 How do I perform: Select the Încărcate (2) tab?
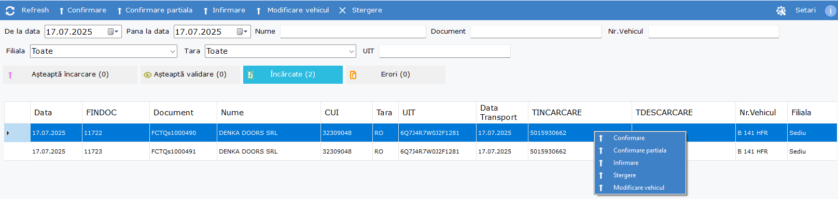[293, 74]
